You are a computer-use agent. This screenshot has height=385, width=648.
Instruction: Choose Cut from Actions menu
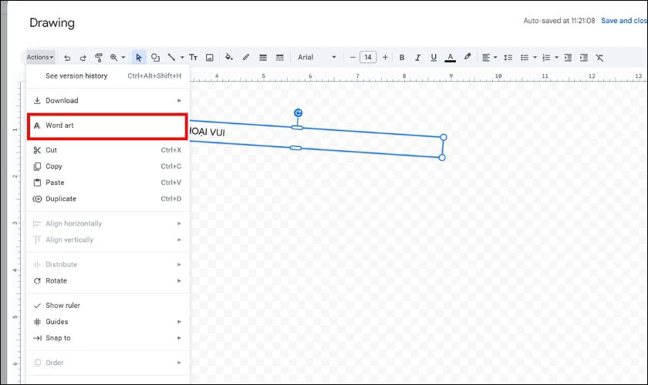[108, 150]
